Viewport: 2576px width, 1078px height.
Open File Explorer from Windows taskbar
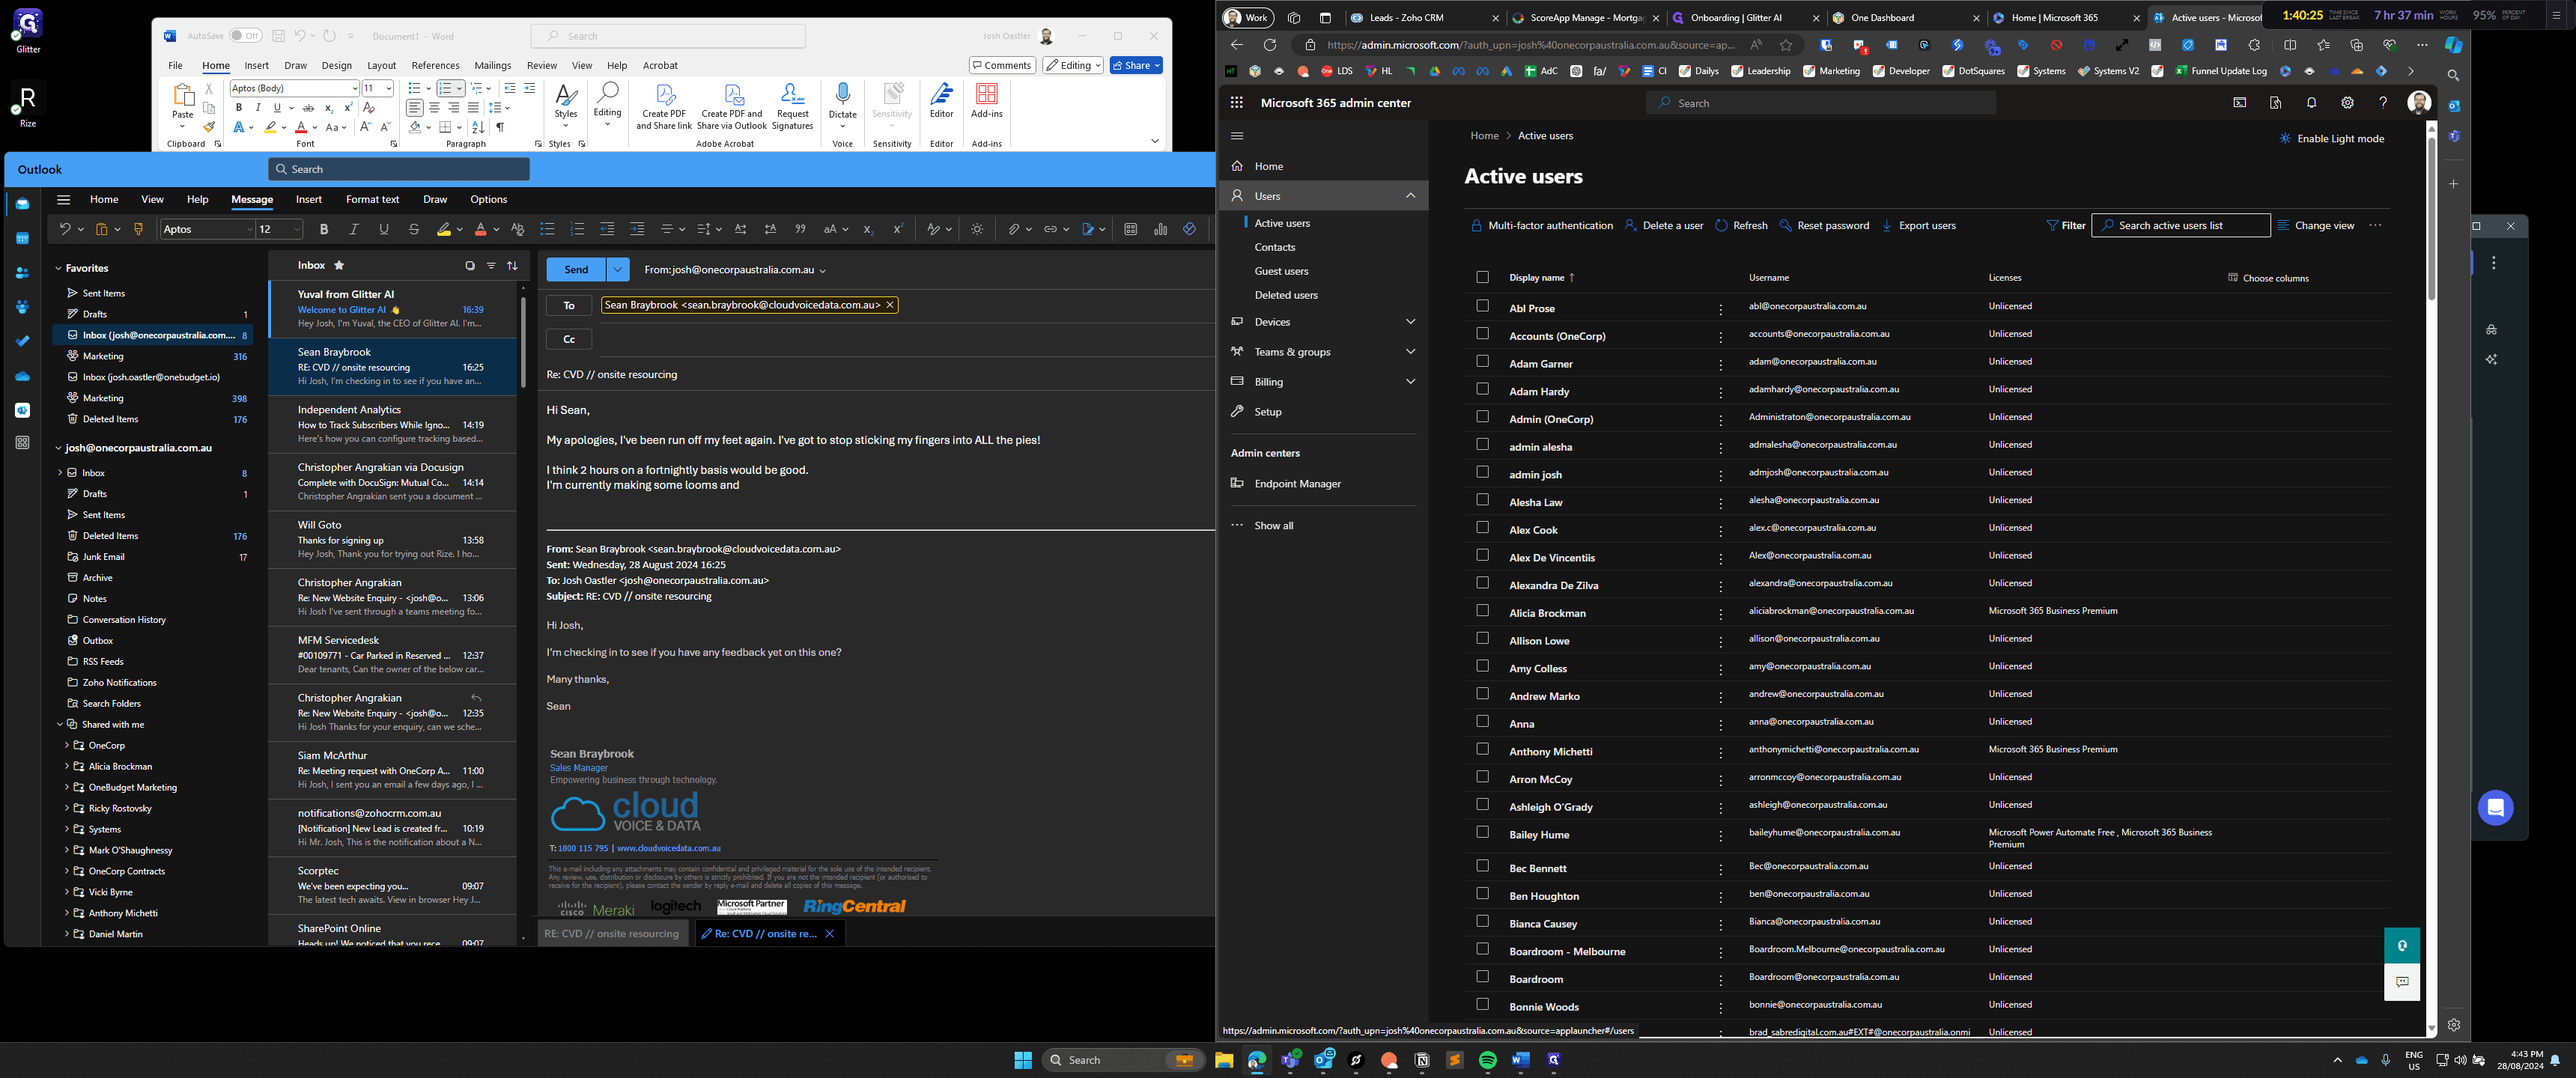point(1224,1060)
